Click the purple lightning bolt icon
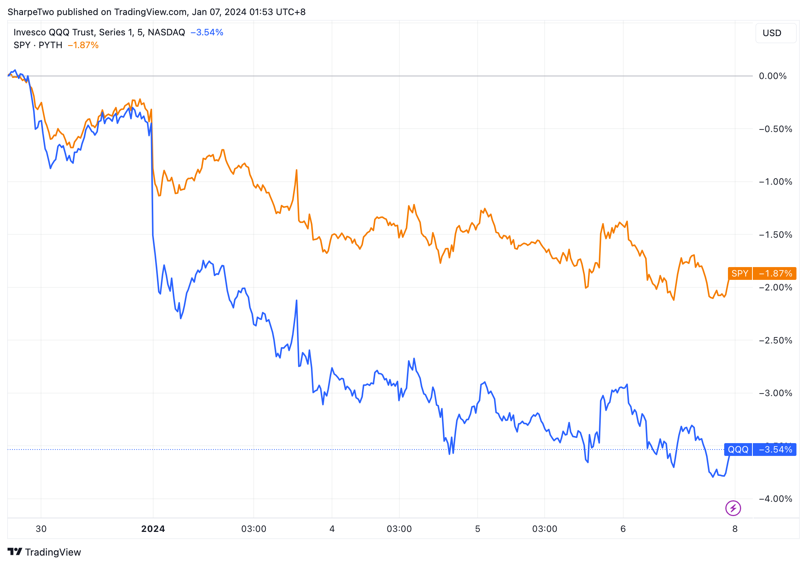The height and width of the screenshot is (565, 807). coord(733,508)
